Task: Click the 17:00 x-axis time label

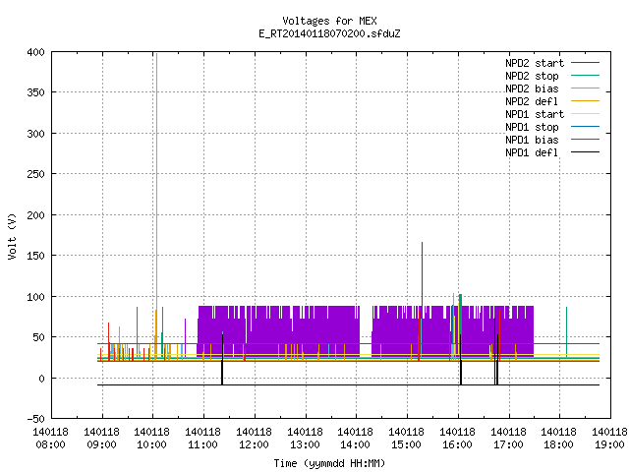Action: point(509,444)
